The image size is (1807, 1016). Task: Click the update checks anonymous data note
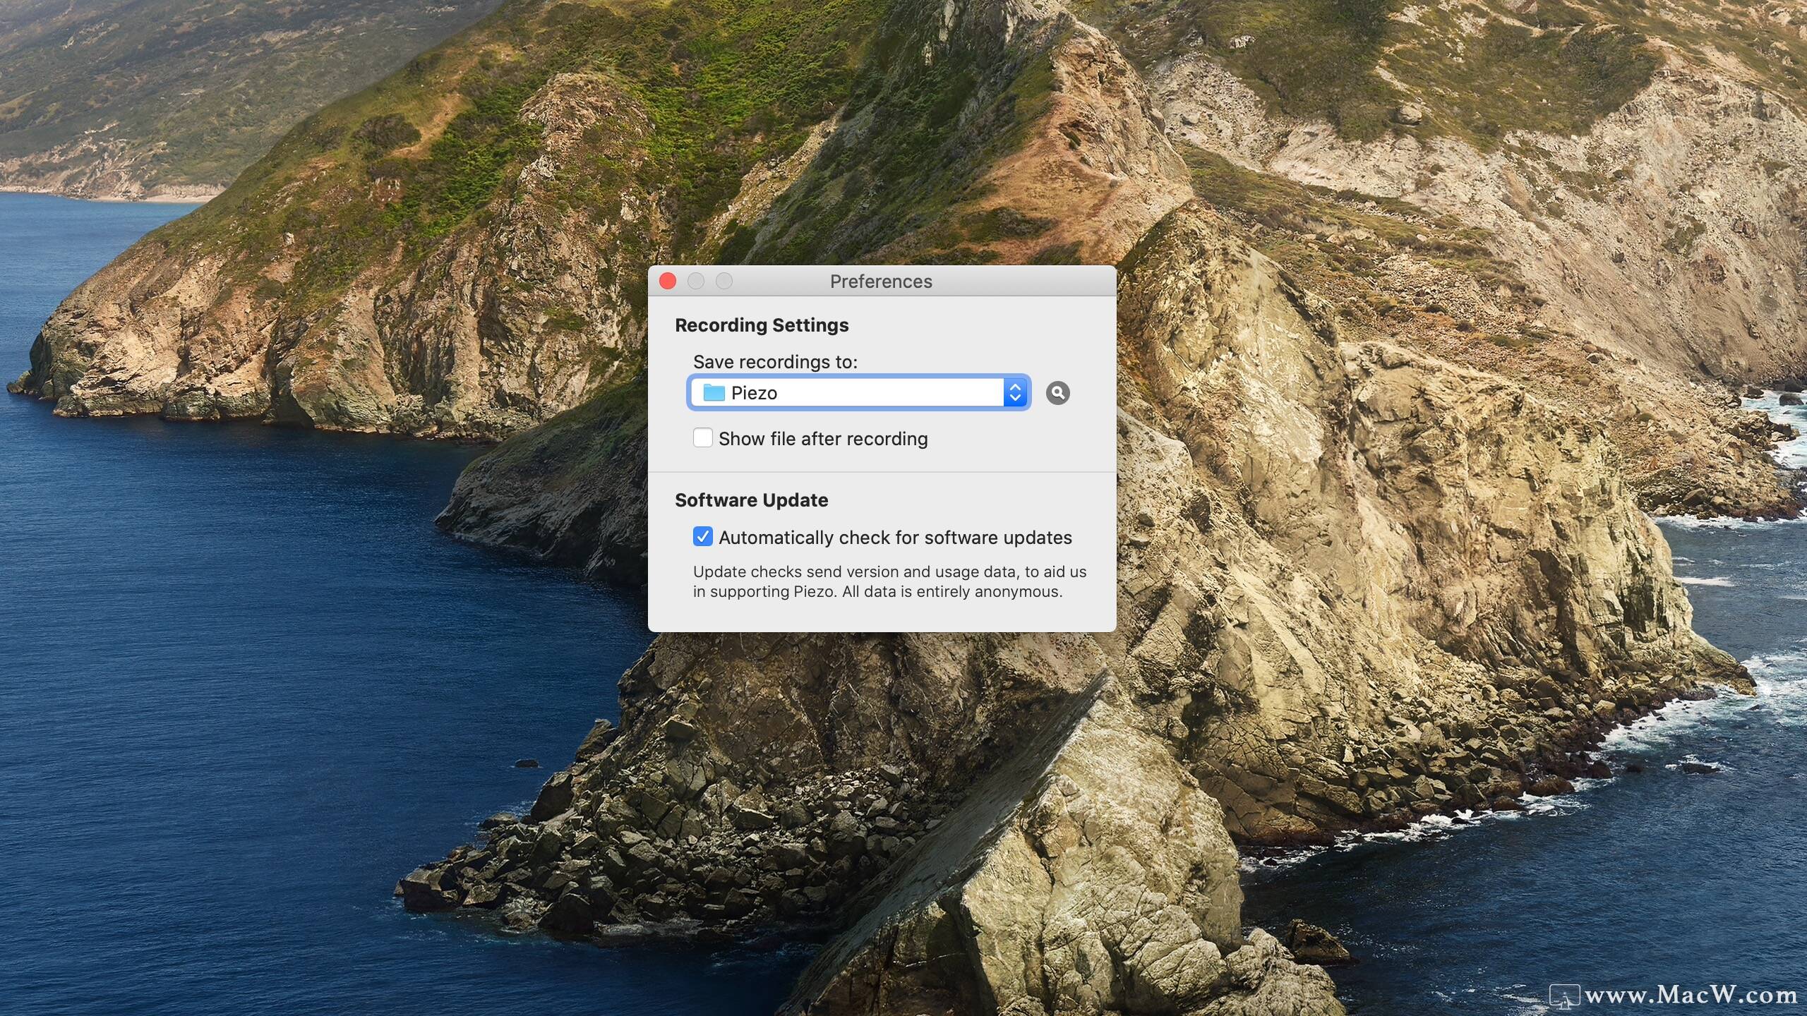click(889, 581)
